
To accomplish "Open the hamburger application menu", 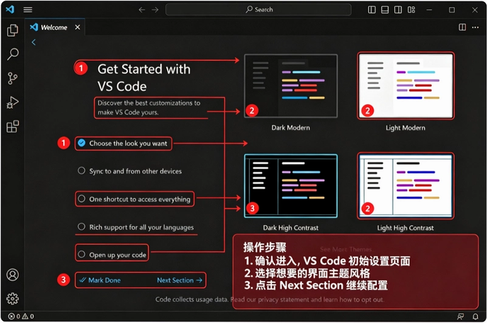I will [27, 10].
